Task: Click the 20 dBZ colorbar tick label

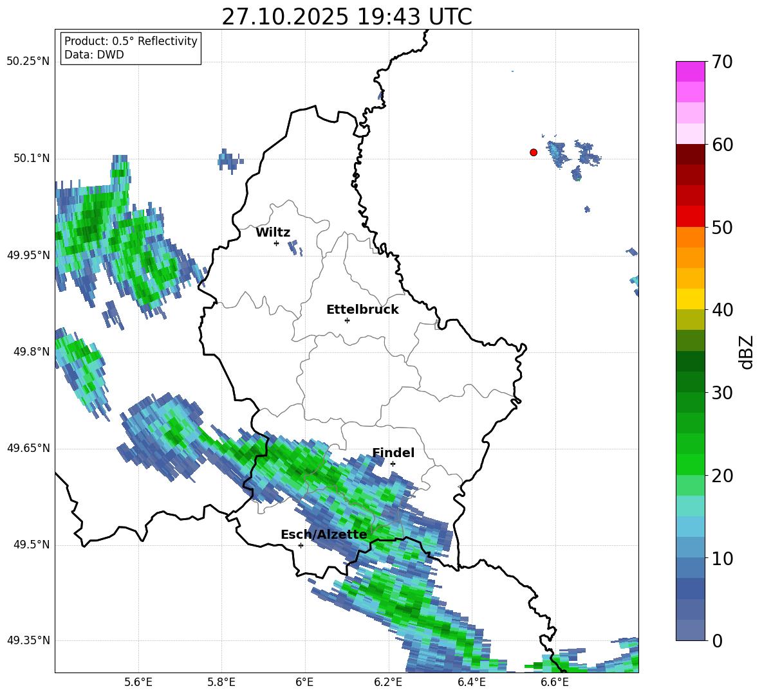Action: pyautogui.click(x=722, y=476)
